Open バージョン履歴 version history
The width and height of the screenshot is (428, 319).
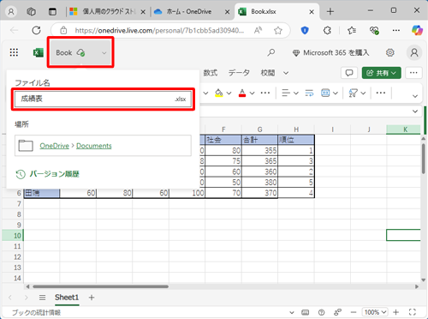(47, 174)
